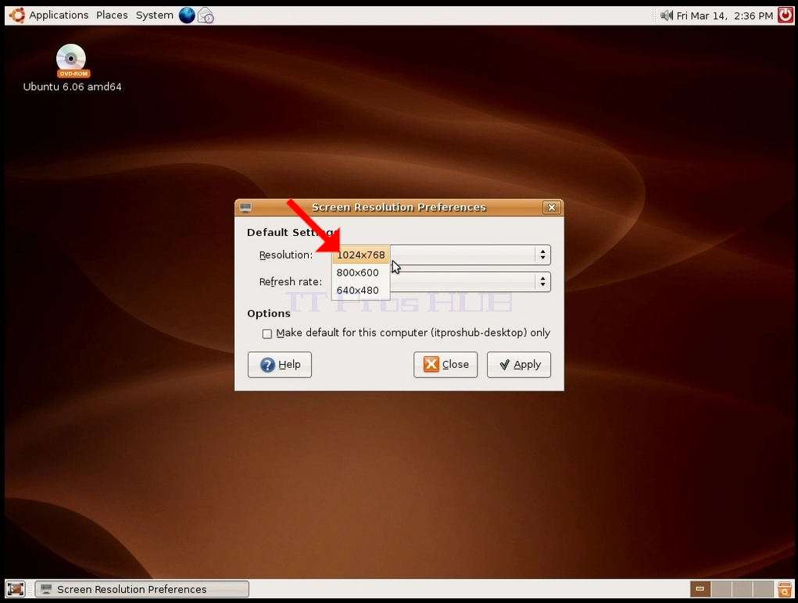798x603 pixels.
Task: Click the Help button
Action: (279, 365)
